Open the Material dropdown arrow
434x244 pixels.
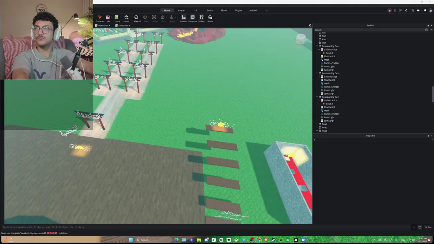click(x=140, y=17)
